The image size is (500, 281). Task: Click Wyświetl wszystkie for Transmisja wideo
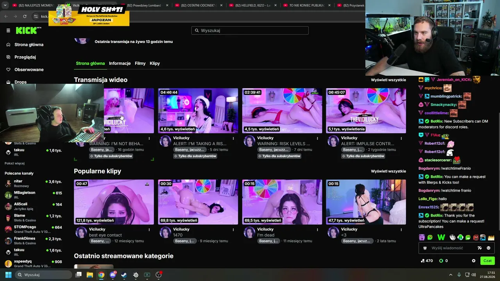[x=388, y=80]
